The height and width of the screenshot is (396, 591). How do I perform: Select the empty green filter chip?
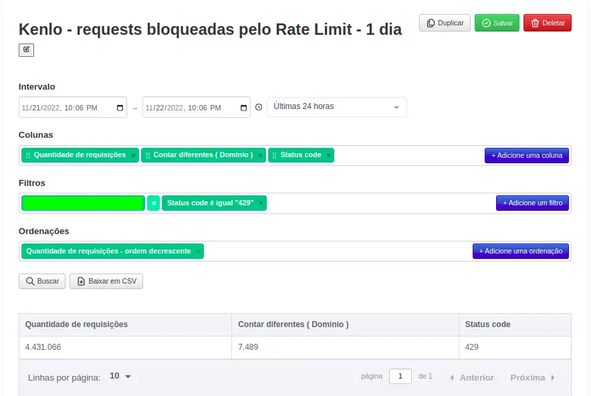(82, 203)
